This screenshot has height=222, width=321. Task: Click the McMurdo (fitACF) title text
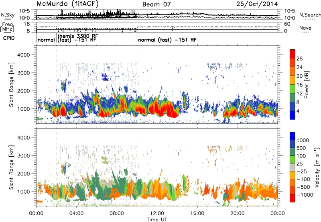tap(68, 4)
